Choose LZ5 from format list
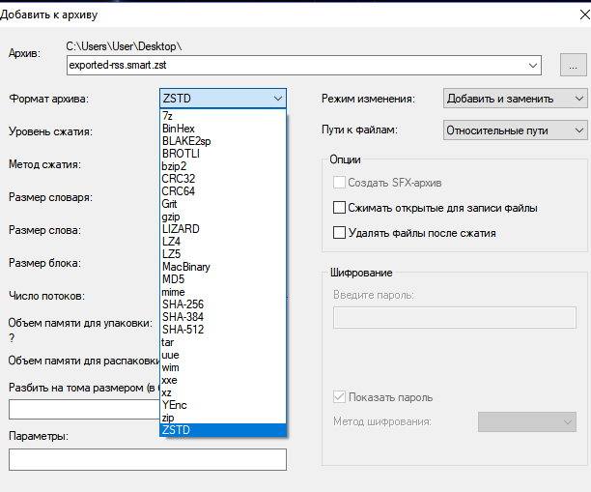Screen dimensions: 591x492 pyautogui.click(x=223, y=254)
